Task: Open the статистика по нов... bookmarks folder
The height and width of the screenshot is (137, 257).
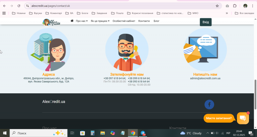Action: [170, 13]
